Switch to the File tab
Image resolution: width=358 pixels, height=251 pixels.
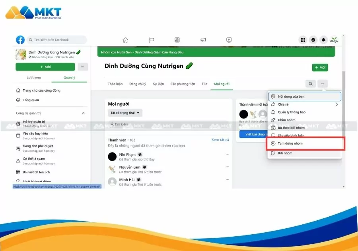pos(204,84)
